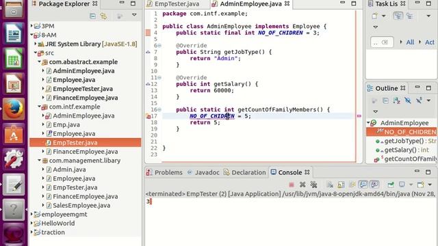Click error marker on line 17 gutter
The height and width of the screenshot is (246, 438).
(x=149, y=116)
